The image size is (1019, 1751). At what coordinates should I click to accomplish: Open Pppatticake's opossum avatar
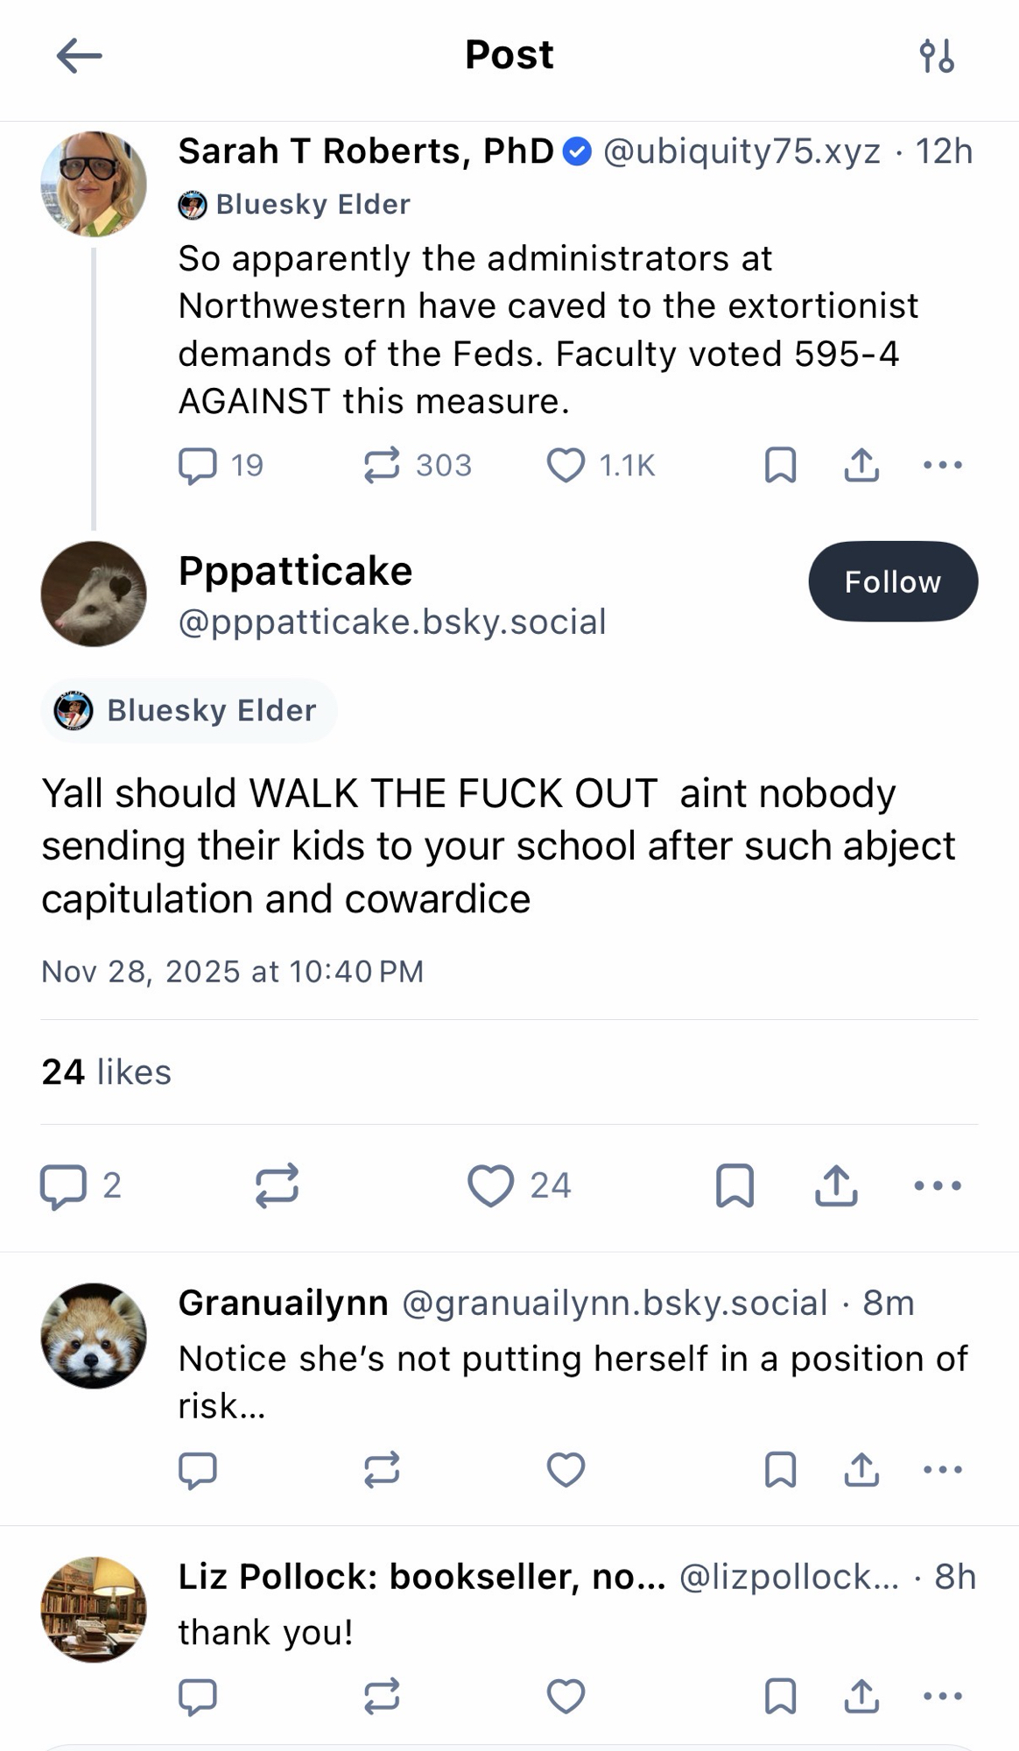(x=94, y=594)
